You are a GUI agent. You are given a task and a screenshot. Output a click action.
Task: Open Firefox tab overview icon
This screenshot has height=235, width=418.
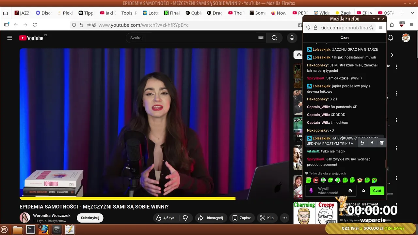coord(5,13)
